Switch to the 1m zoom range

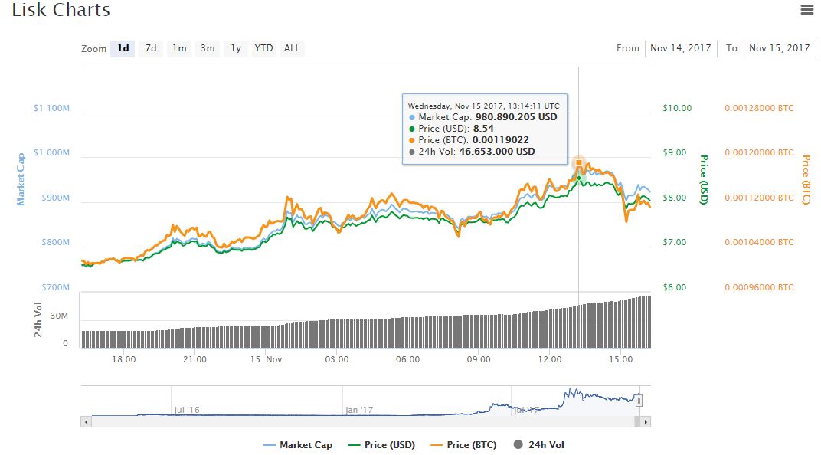[x=178, y=47]
